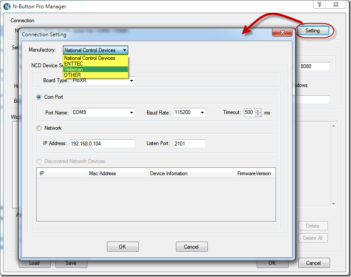
Task: Select Discovered Network Devices radio option
Action: [39, 161]
